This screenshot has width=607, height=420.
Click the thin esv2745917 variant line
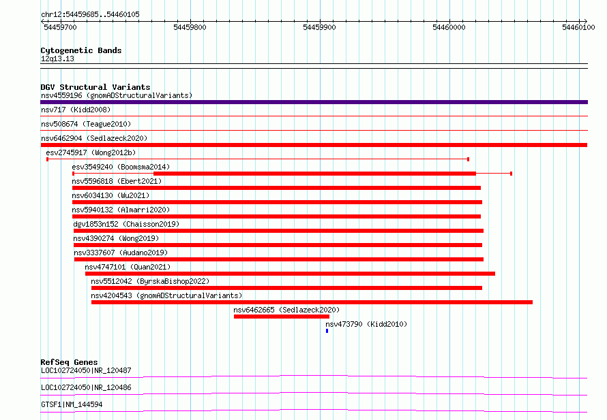click(258, 159)
